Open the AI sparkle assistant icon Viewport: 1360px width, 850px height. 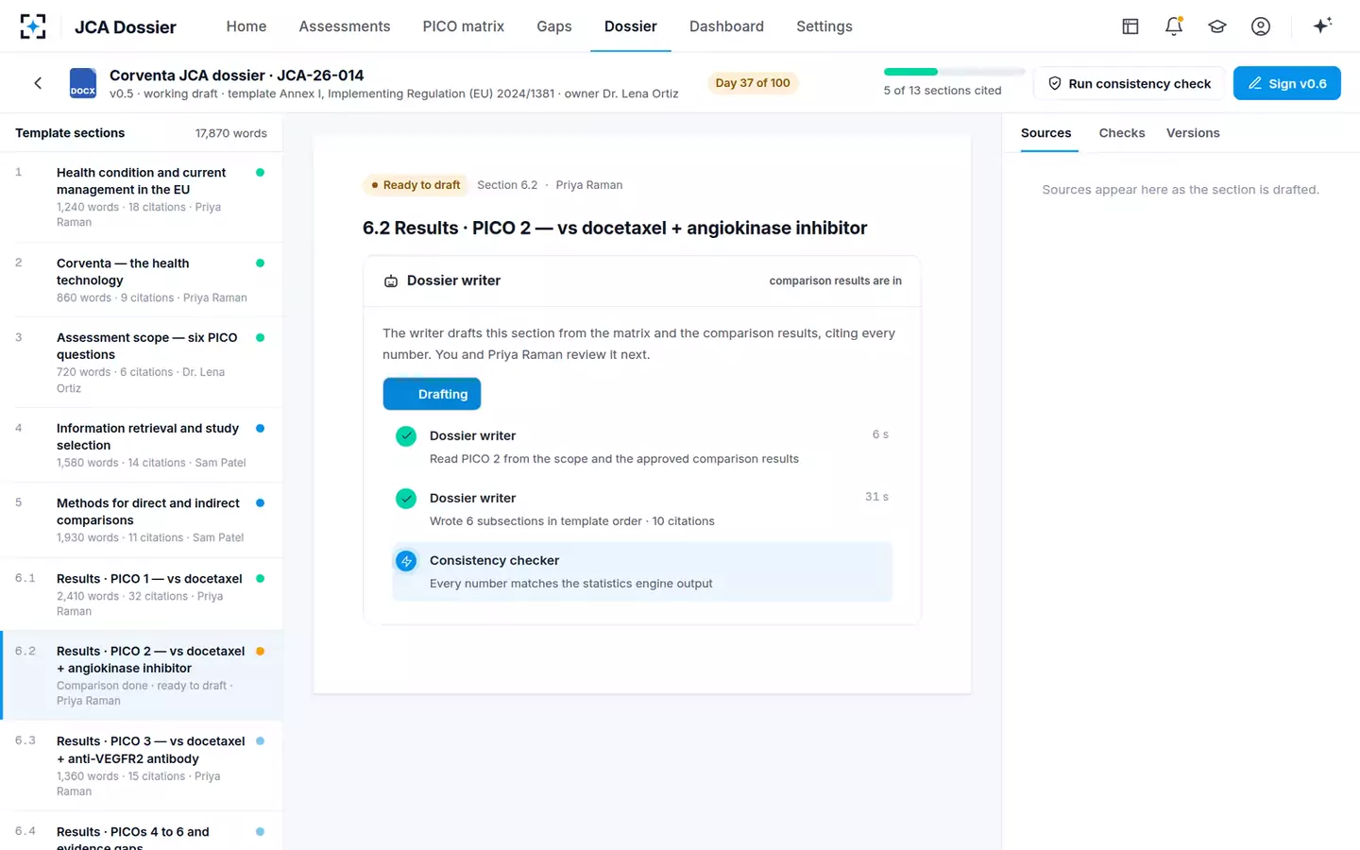(1322, 25)
